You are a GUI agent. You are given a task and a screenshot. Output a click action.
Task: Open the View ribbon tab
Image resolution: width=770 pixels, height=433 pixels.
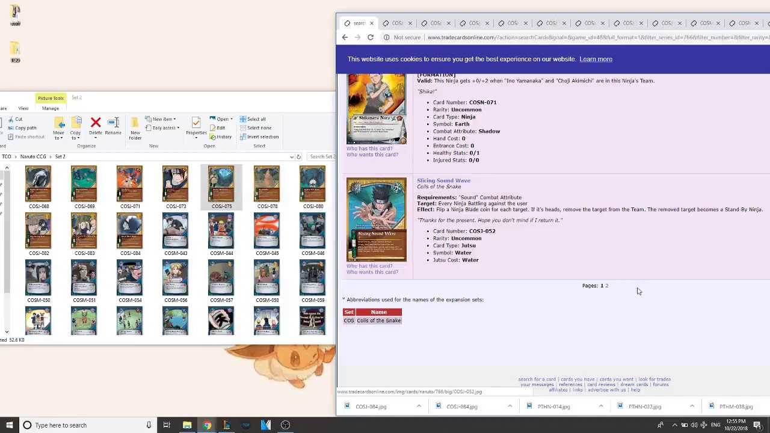point(23,108)
